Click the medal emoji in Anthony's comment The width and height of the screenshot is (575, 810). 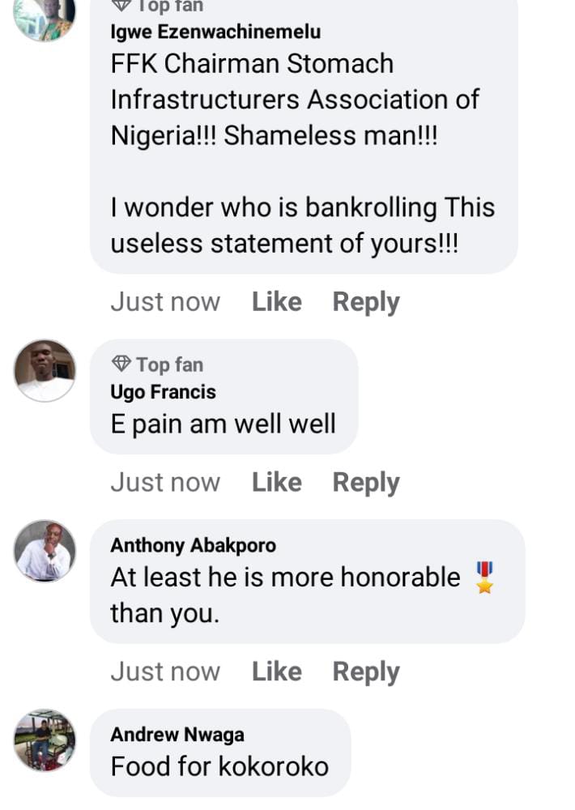(x=484, y=578)
